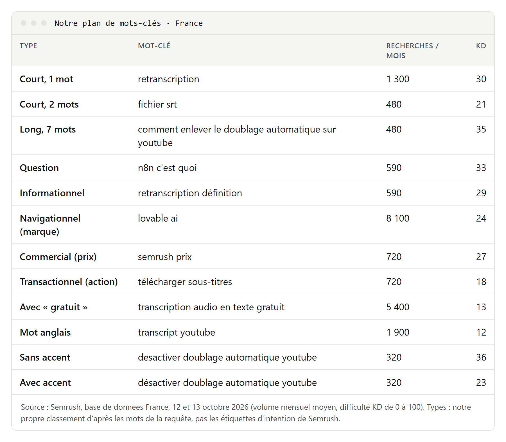
Task: Click the 'Mot anglais' type label
Action: pos(45,332)
